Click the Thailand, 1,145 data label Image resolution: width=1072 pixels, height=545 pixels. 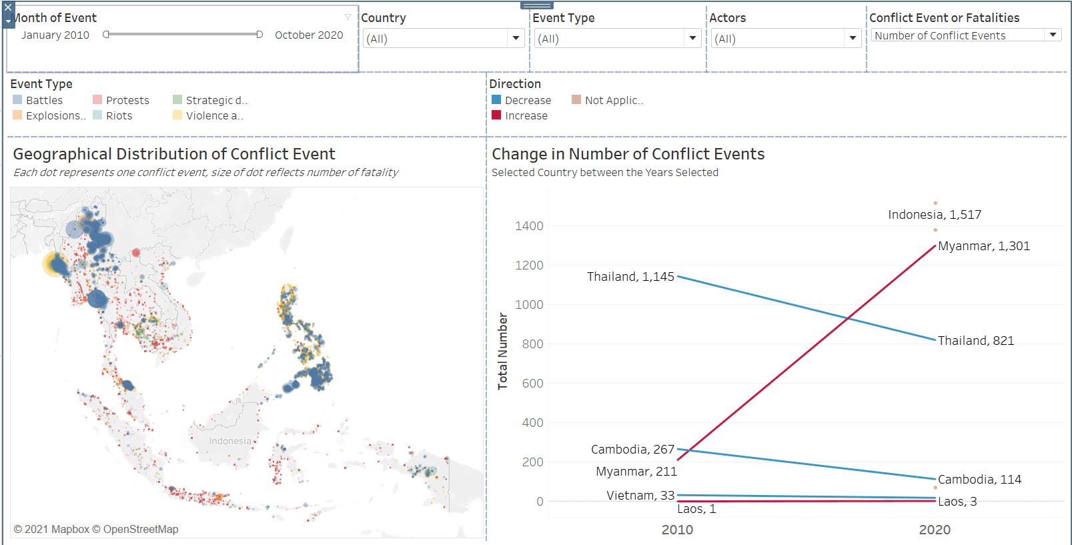(x=630, y=277)
